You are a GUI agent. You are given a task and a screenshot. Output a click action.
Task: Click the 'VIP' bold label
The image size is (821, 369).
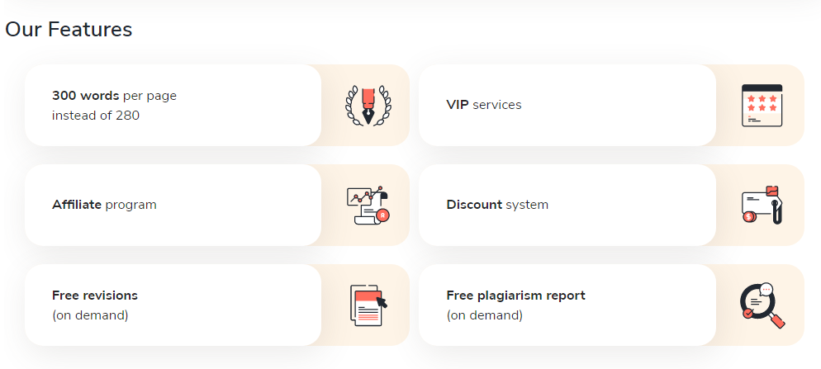[458, 105]
